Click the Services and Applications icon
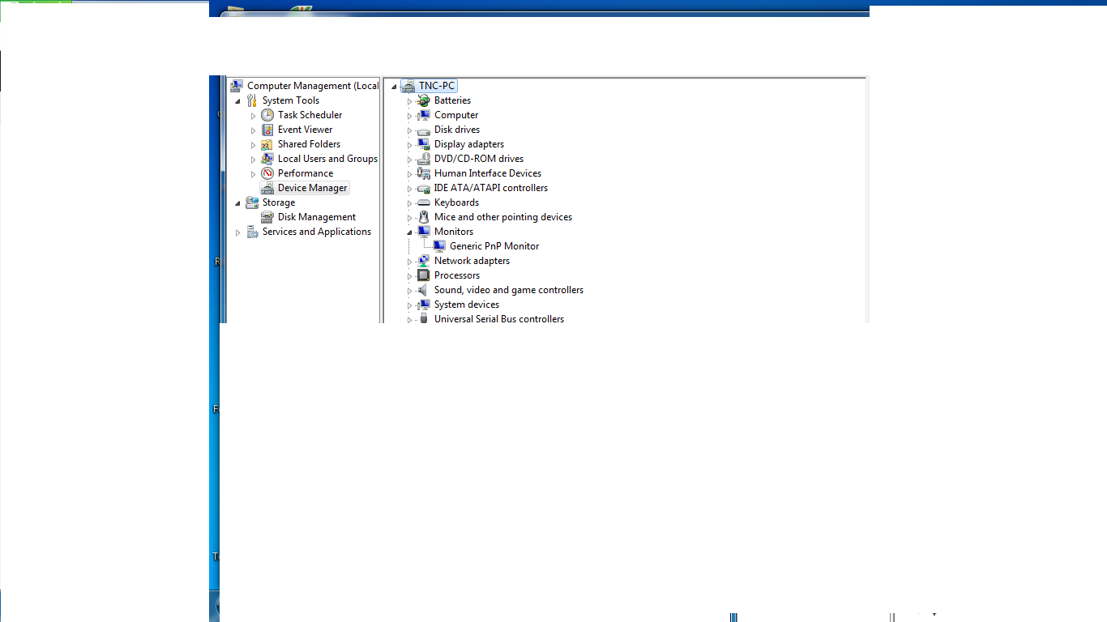 pos(252,232)
